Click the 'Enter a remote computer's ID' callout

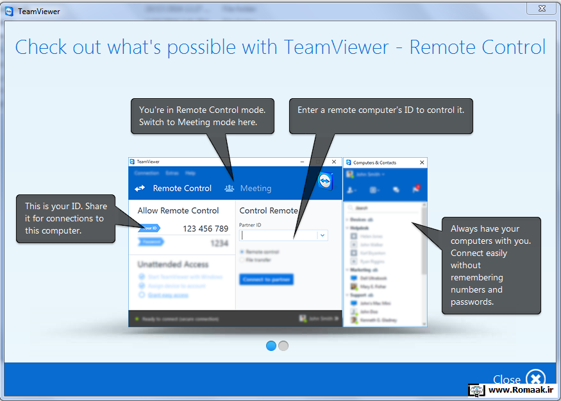click(381, 116)
